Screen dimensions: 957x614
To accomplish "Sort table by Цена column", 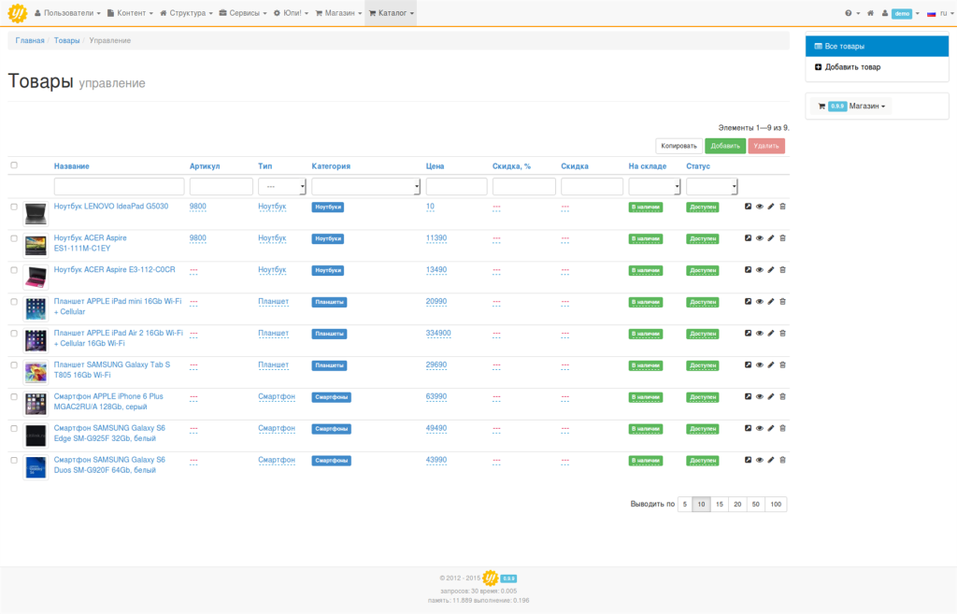I will pyautogui.click(x=435, y=166).
